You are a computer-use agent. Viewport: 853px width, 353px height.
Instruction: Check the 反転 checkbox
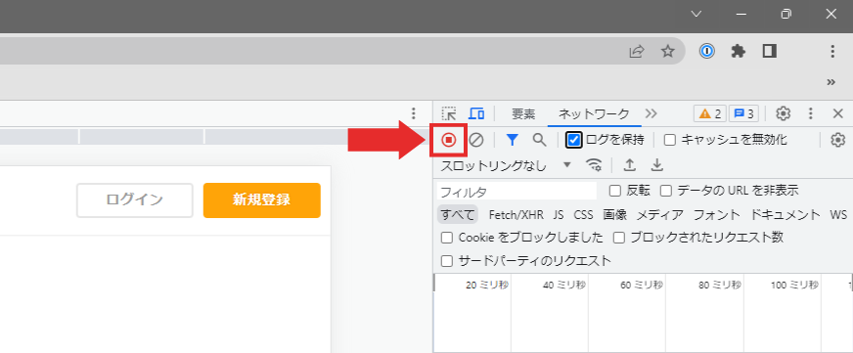pyautogui.click(x=614, y=191)
